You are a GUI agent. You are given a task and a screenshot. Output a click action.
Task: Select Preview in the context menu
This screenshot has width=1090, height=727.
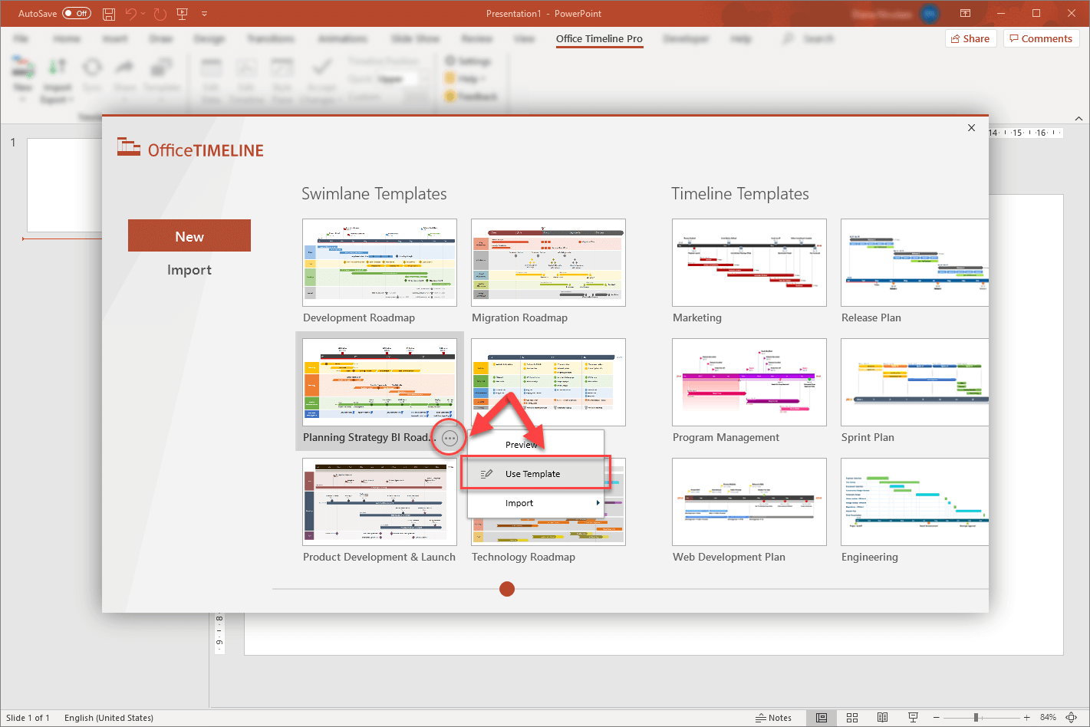(522, 445)
